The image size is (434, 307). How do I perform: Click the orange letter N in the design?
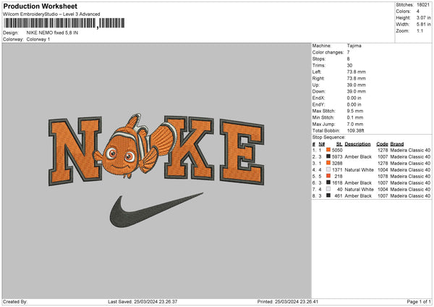point(75,151)
